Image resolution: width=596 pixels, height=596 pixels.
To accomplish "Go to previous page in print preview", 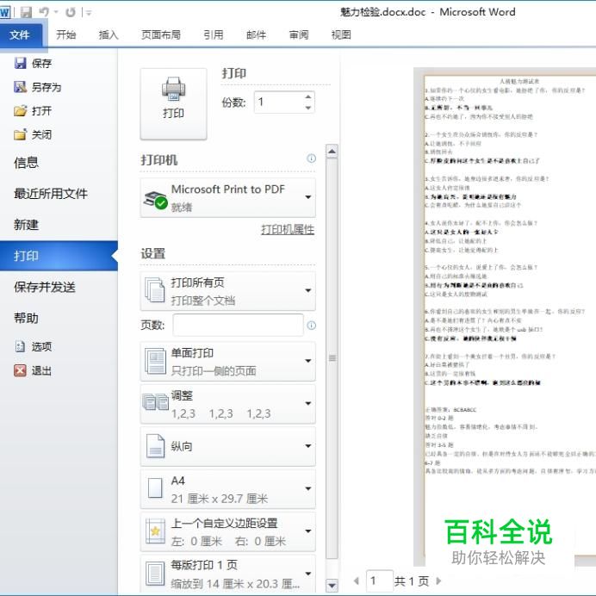I will click(x=357, y=580).
